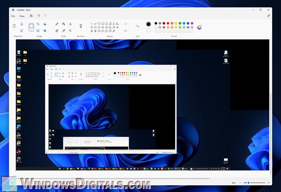Choose the yellow color swatch

[x=176, y=23]
